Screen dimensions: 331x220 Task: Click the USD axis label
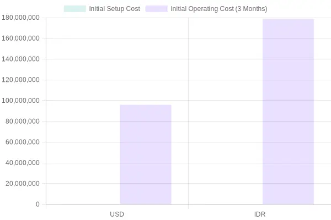click(x=117, y=215)
